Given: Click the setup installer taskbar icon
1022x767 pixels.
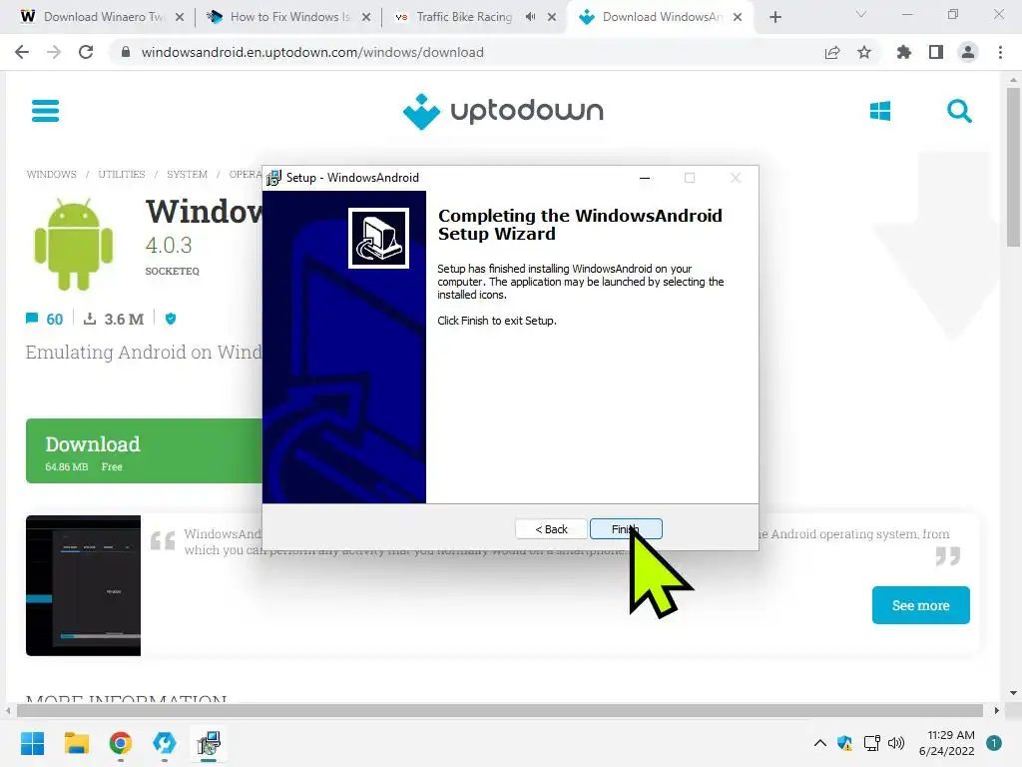Looking at the screenshot, I should coord(209,743).
